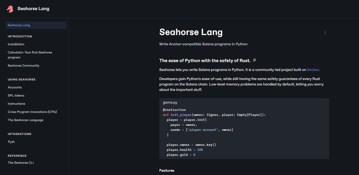359x175 pixels.
Task: Go to Seahorse Community page
Action: tap(23, 65)
